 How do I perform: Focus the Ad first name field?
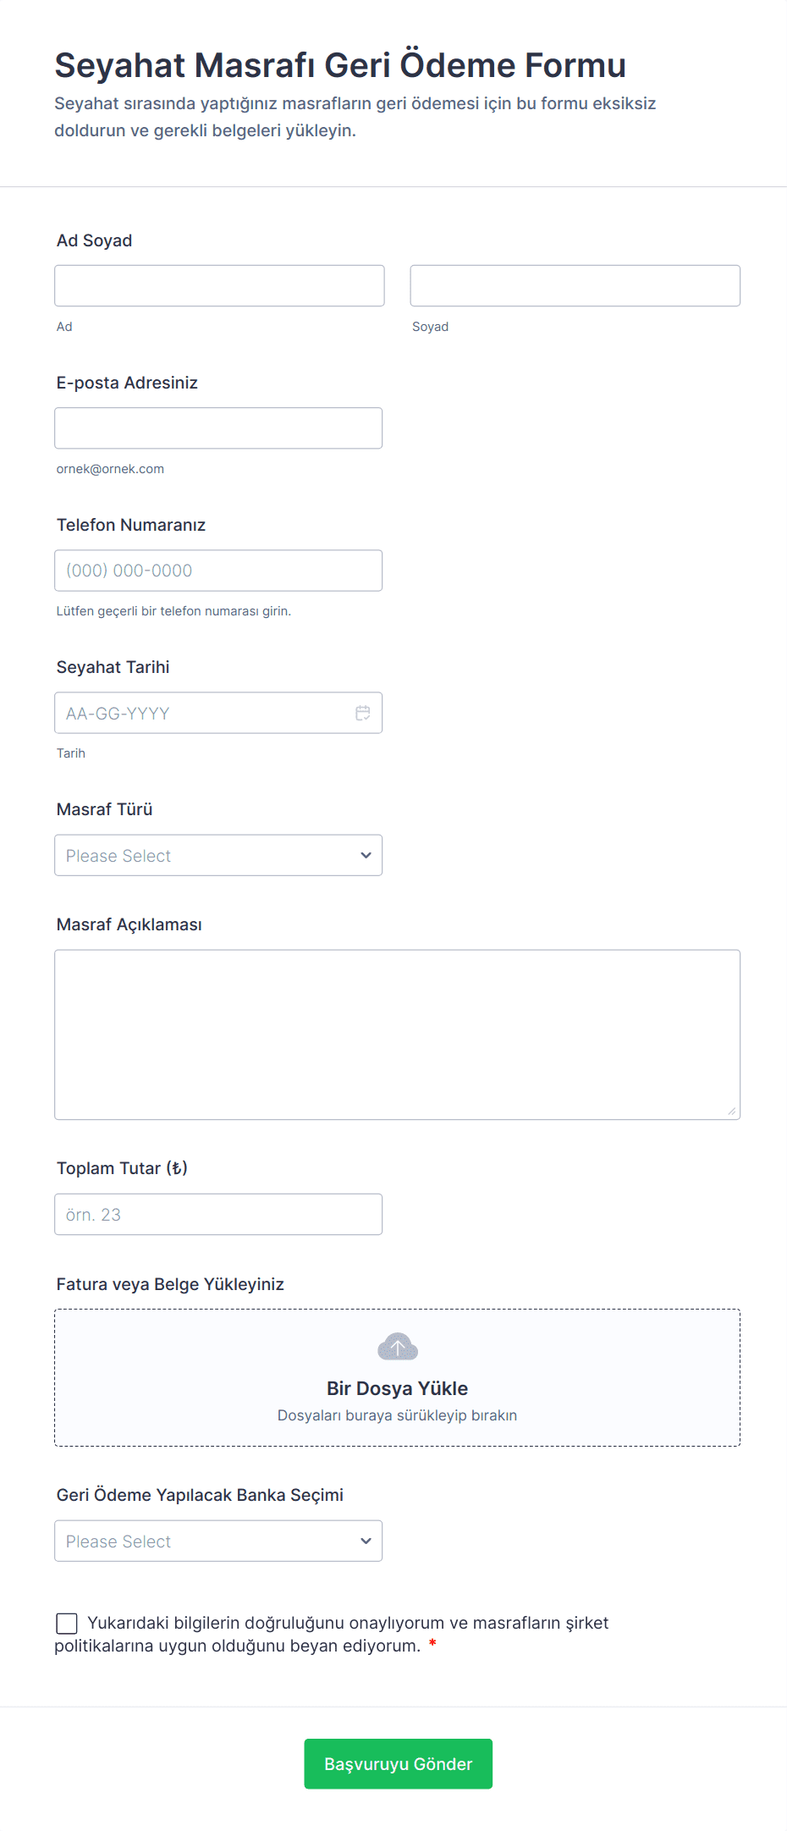click(219, 286)
